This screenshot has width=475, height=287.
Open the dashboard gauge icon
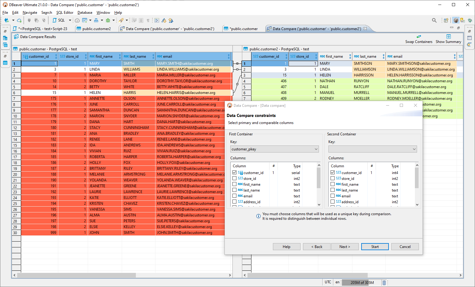tap(77, 20)
